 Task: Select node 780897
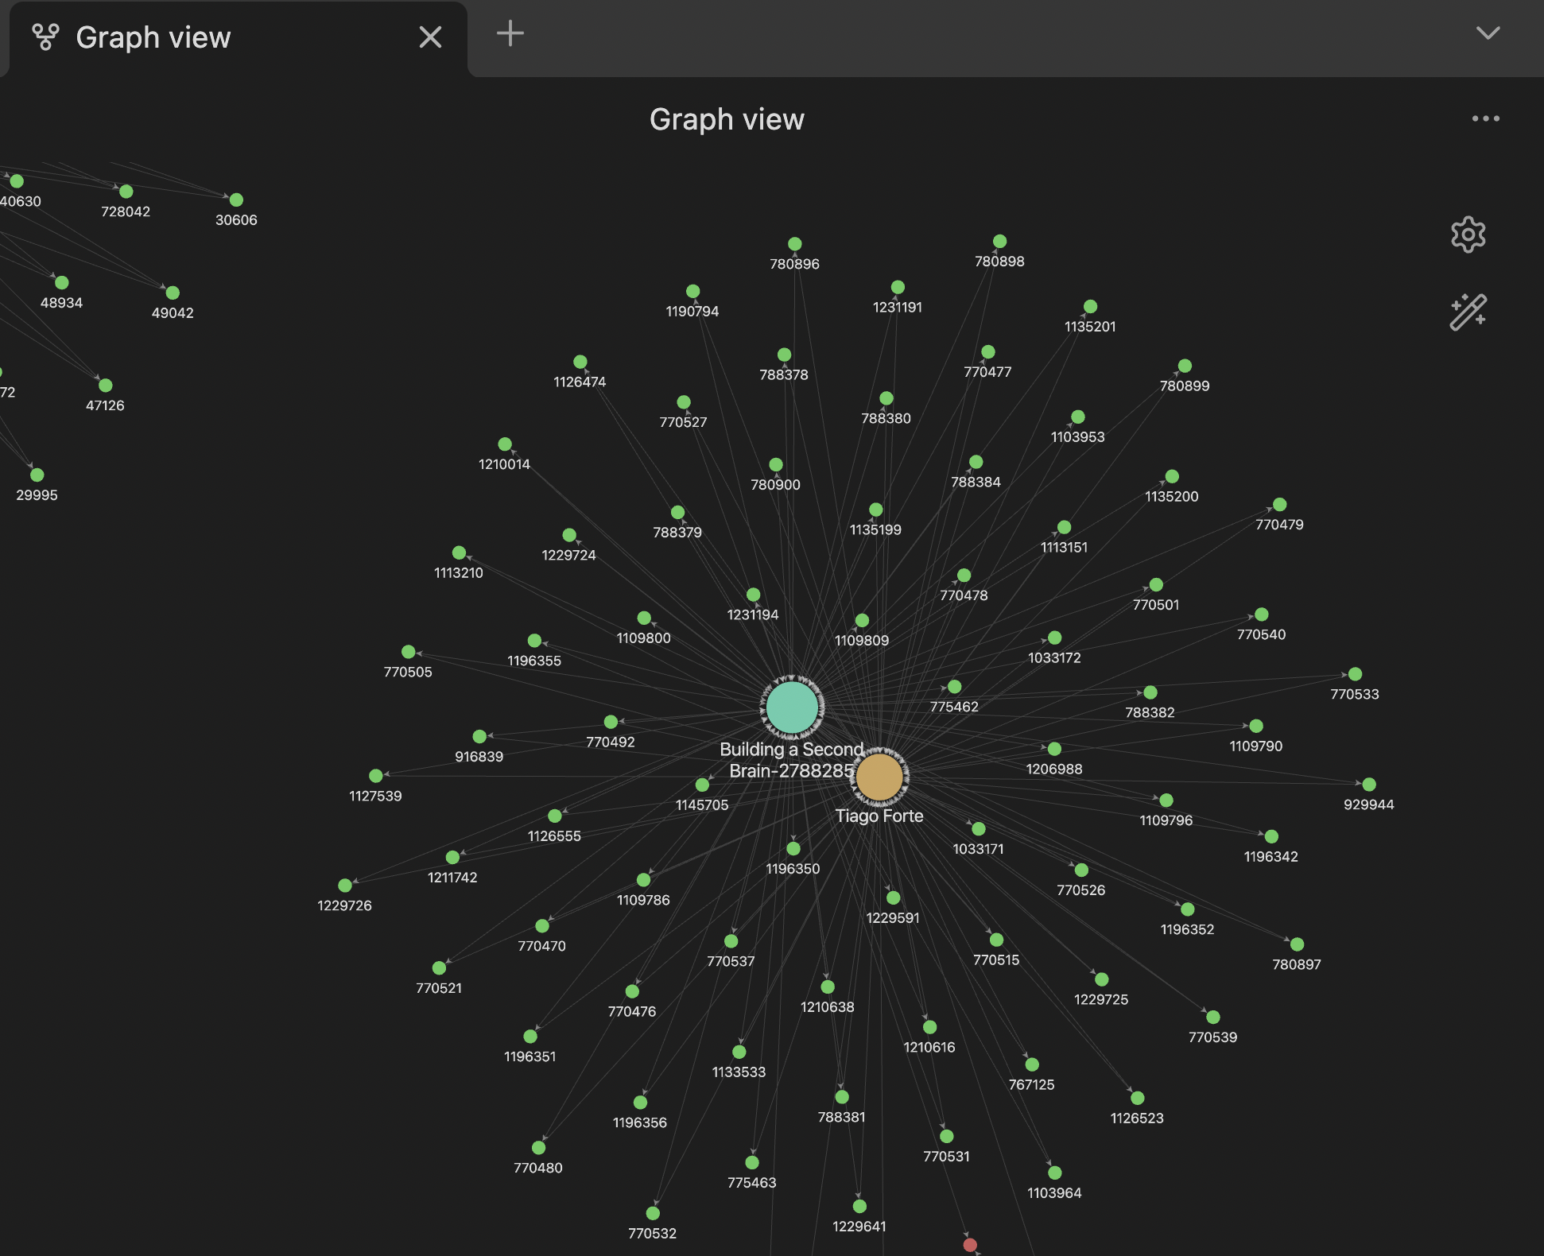(x=1297, y=944)
